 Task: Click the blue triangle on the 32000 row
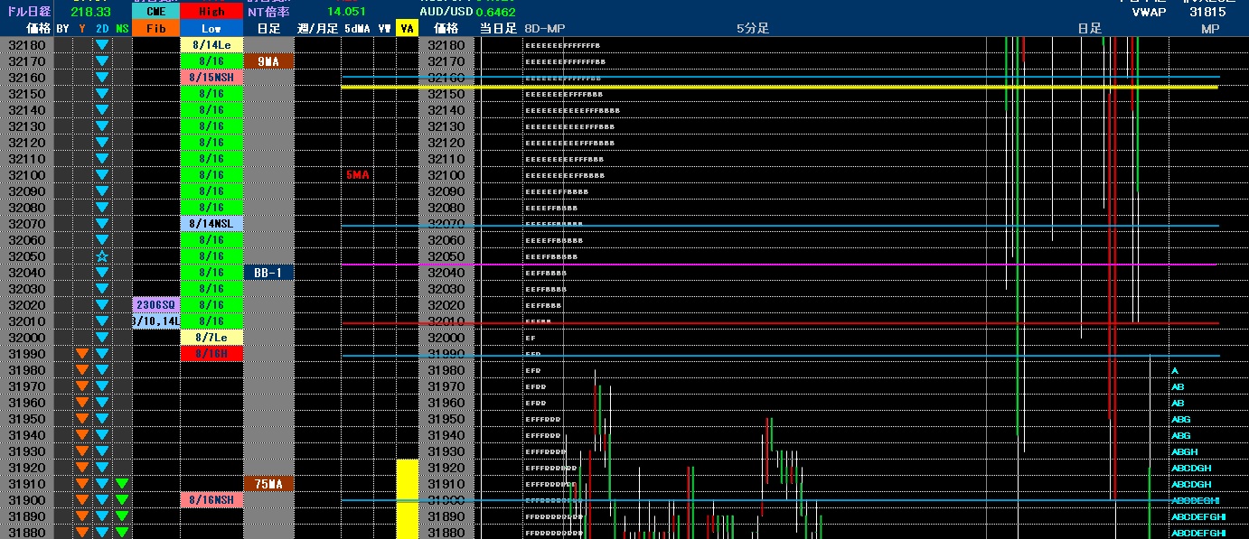pyautogui.click(x=102, y=338)
